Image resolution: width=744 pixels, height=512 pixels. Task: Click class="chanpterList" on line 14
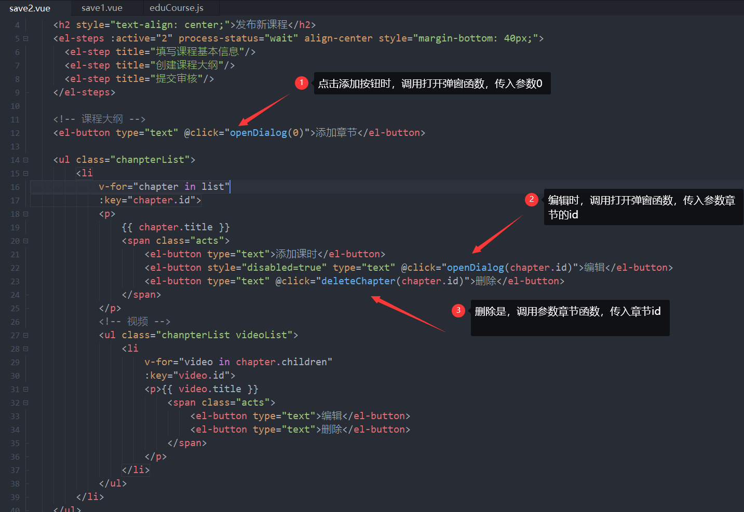(133, 160)
